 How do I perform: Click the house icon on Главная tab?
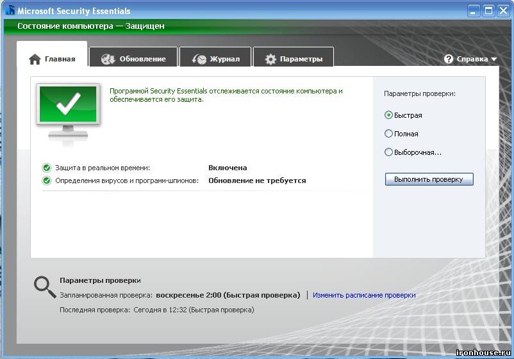click(35, 60)
